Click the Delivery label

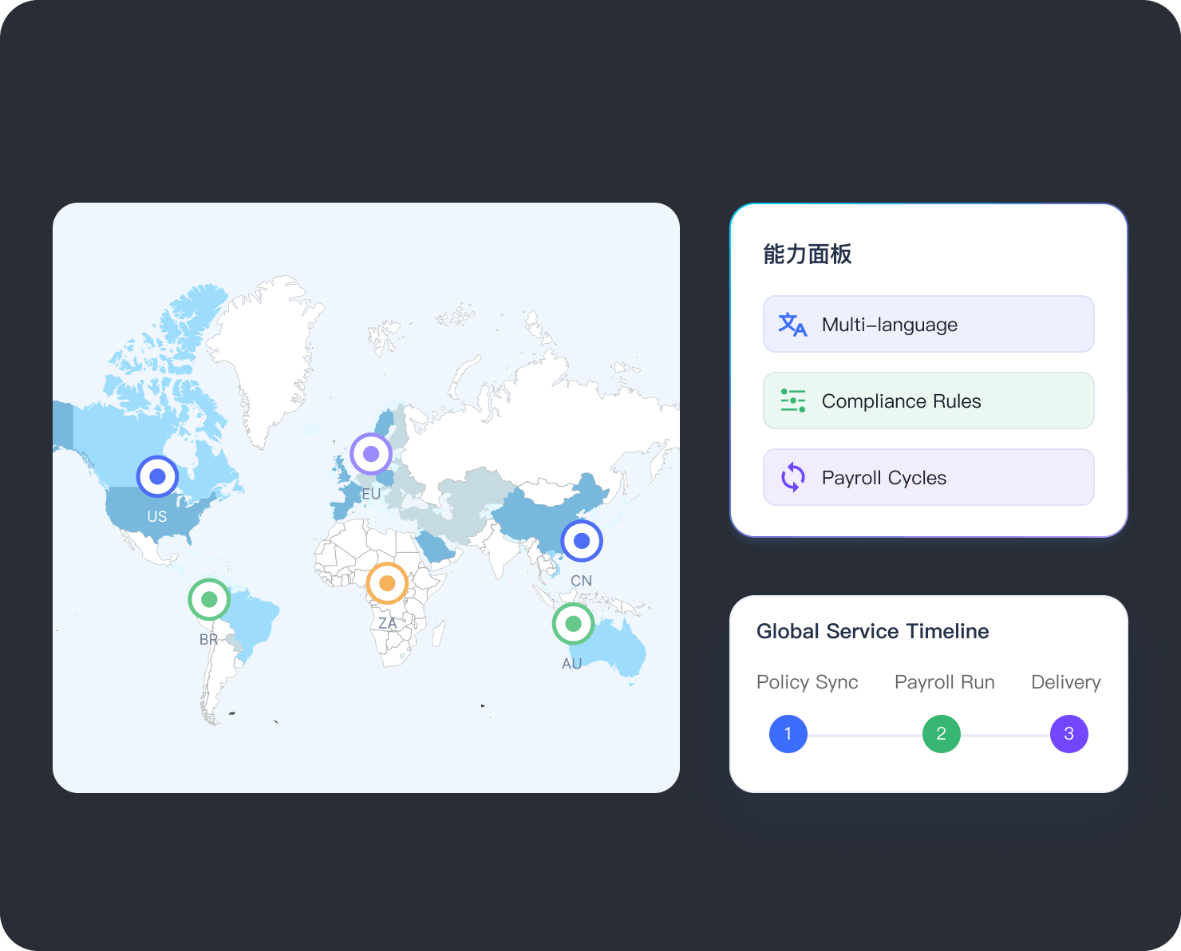[x=1066, y=682]
